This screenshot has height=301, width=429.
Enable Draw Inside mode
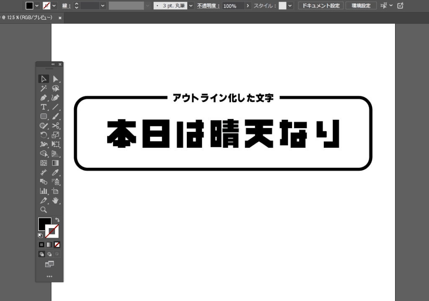tap(57, 254)
